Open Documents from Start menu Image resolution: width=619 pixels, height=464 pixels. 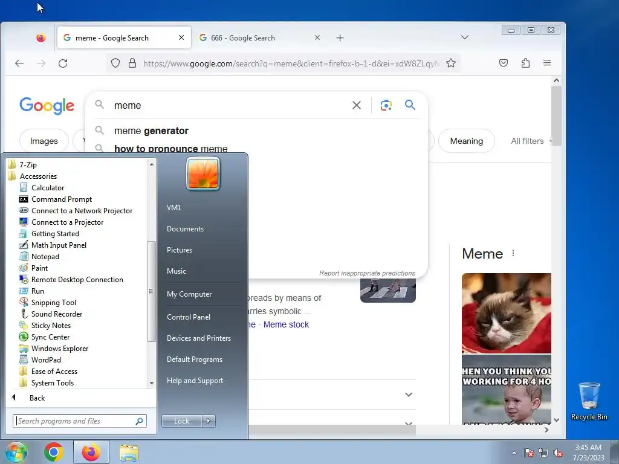point(185,229)
